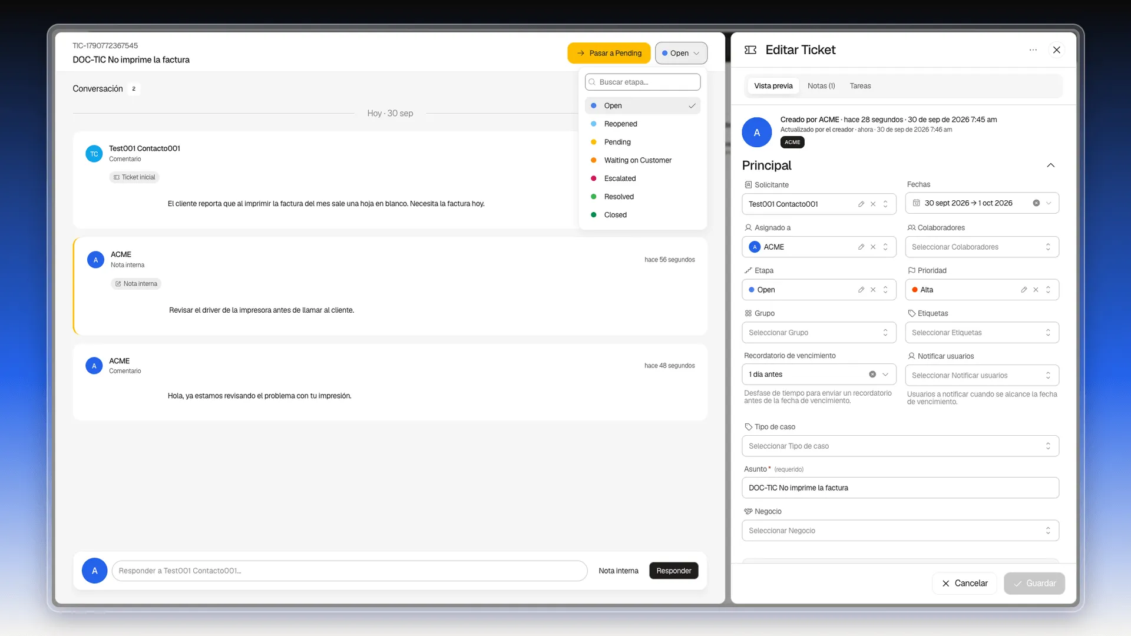Click the calendar icon in Fechas field

(x=917, y=203)
